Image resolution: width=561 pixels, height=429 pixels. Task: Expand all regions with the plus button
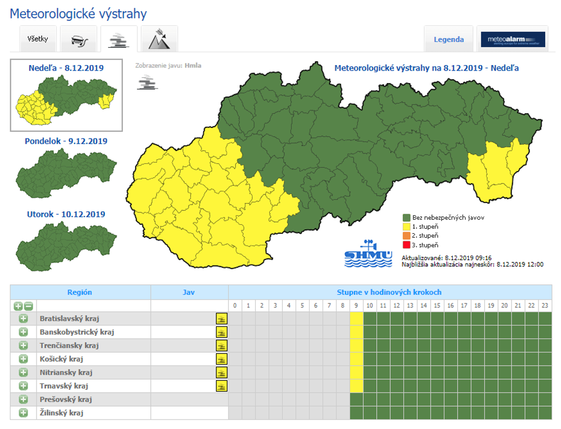(x=18, y=306)
